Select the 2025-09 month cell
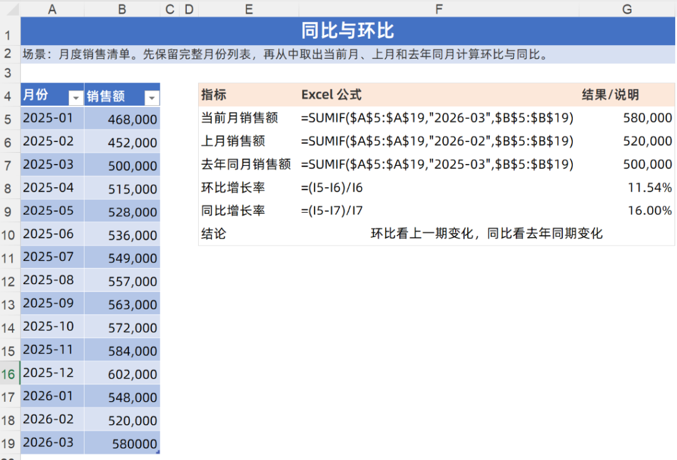 [x=52, y=304]
